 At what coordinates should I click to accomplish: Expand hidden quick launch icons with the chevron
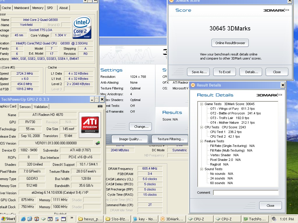[72, 218]
